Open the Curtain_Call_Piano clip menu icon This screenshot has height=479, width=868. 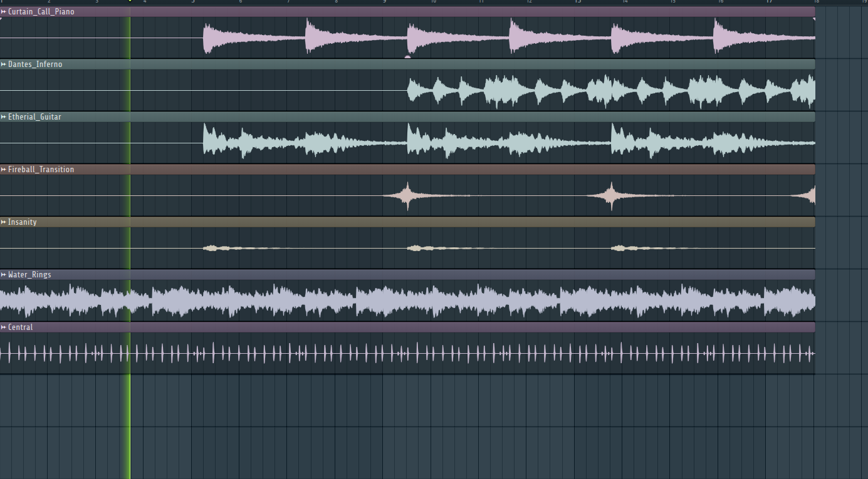tap(4, 12)
